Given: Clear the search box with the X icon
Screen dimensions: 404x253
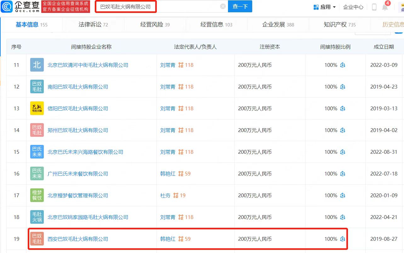Looking at the screenshot, I should point(223,6).
